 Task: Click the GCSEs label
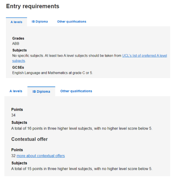click(x=18, y=67)
